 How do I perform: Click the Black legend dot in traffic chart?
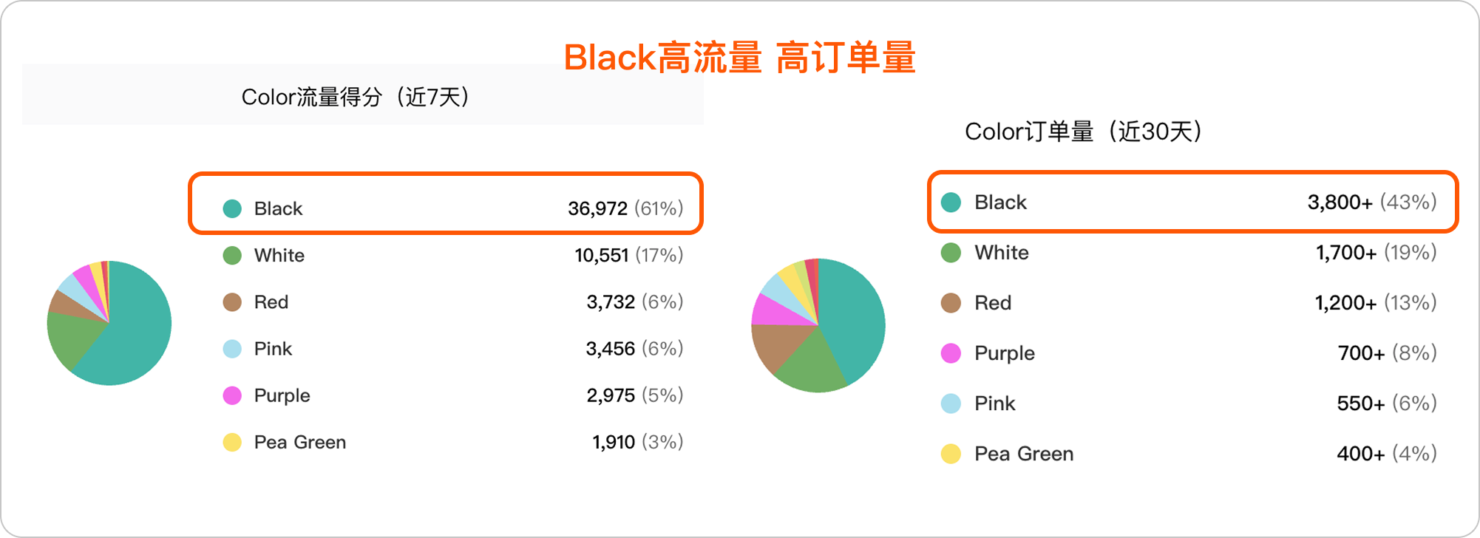pos(232,208)
